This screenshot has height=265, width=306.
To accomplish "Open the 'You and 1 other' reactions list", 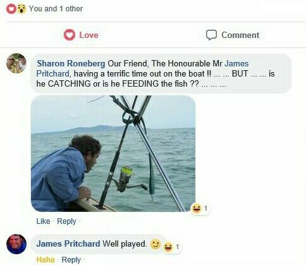I will pyautogui.click(x=56, y=9).
